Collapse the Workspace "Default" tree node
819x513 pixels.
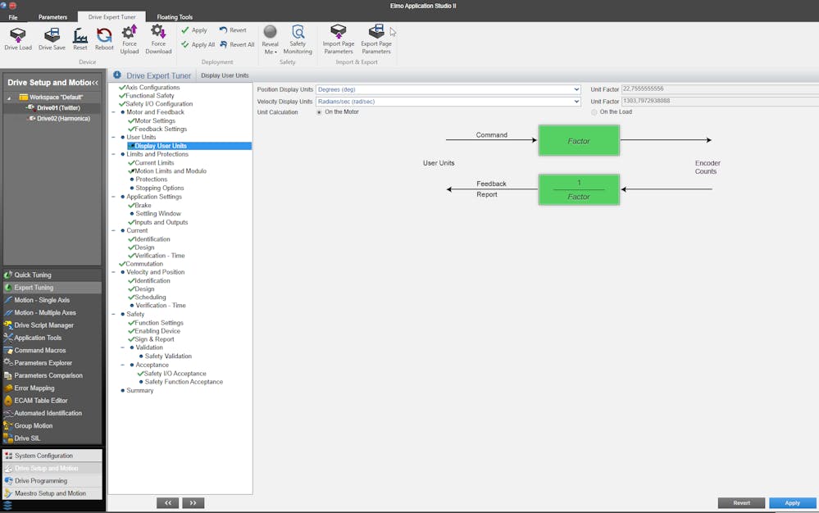tap(9, 98)
